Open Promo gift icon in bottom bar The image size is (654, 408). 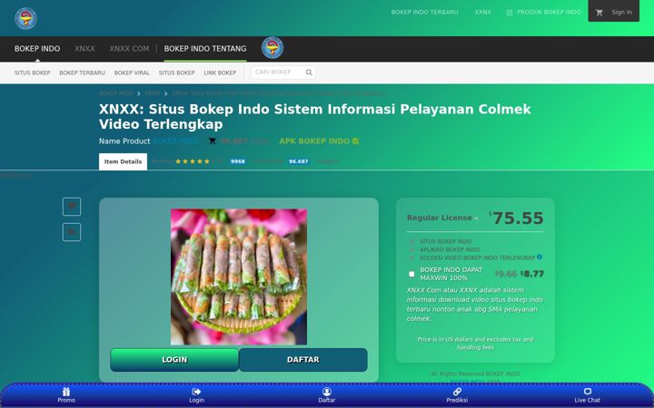click(66, 392)
